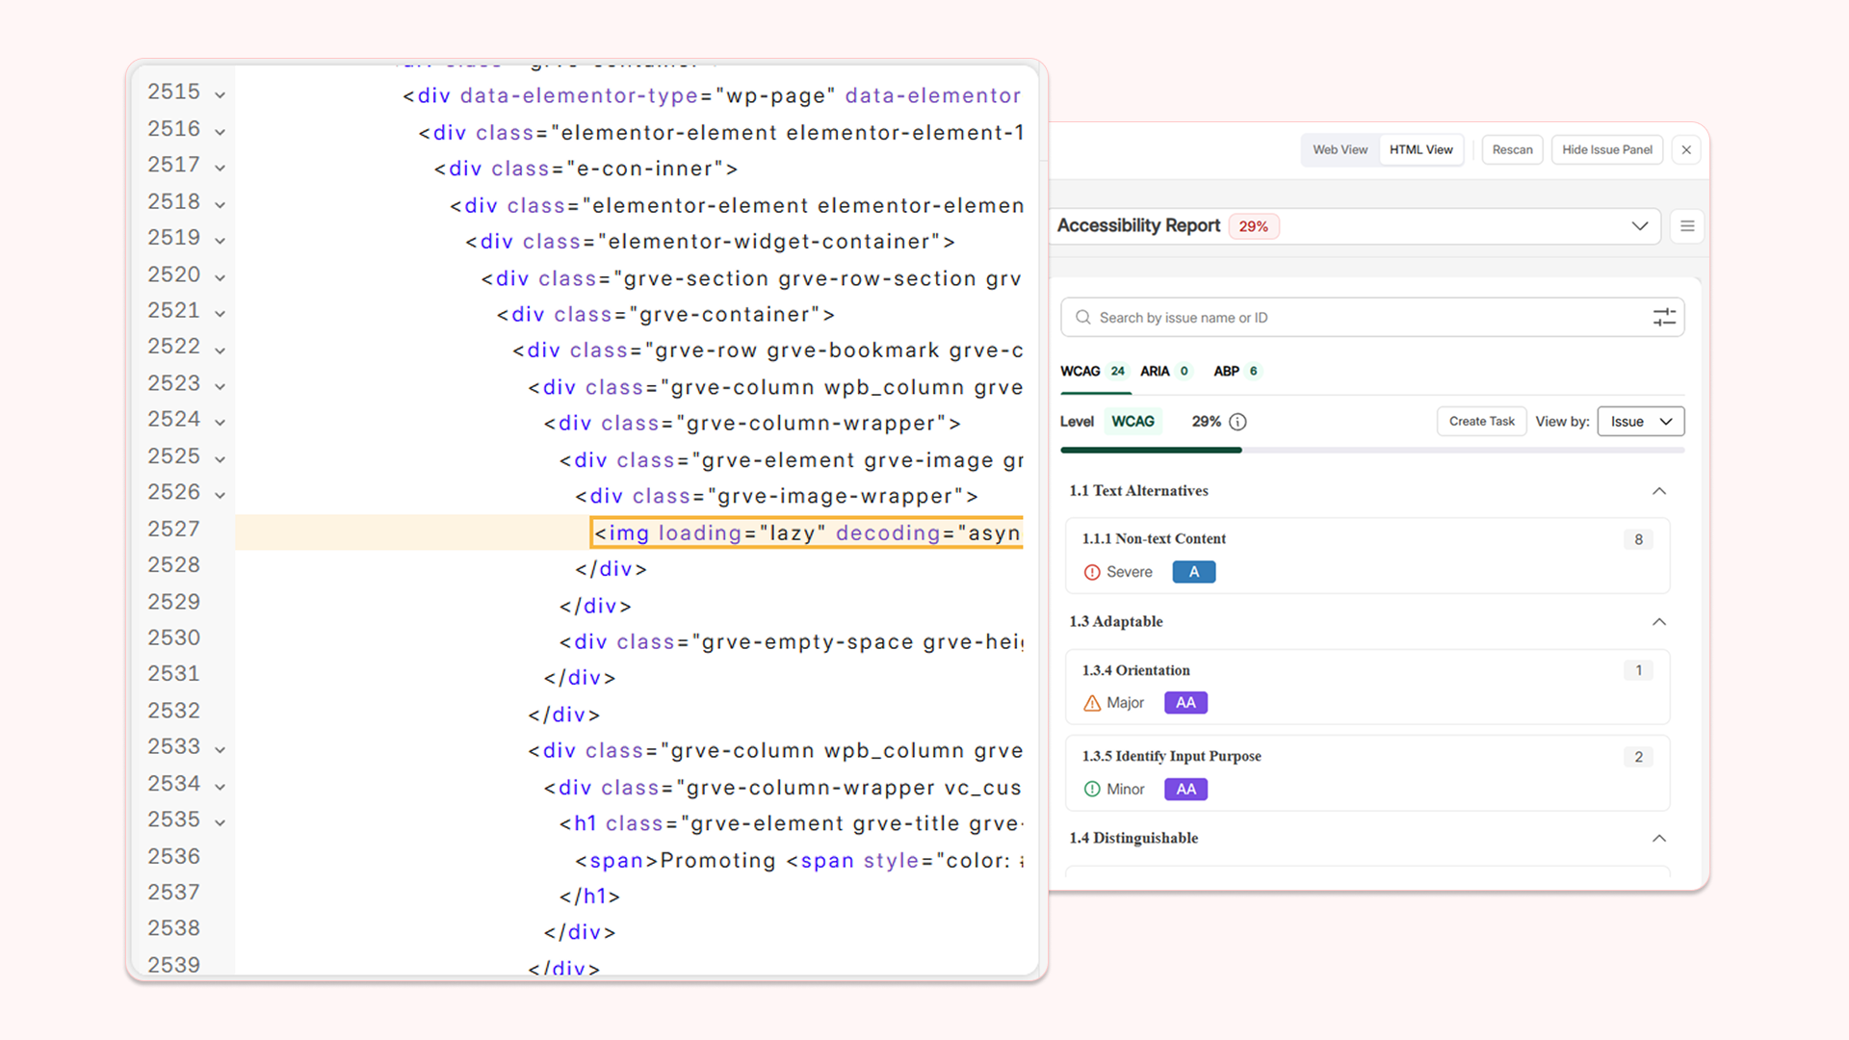
Task: Click the AA badge under Orientation
Action: (x=1186, y=704)
